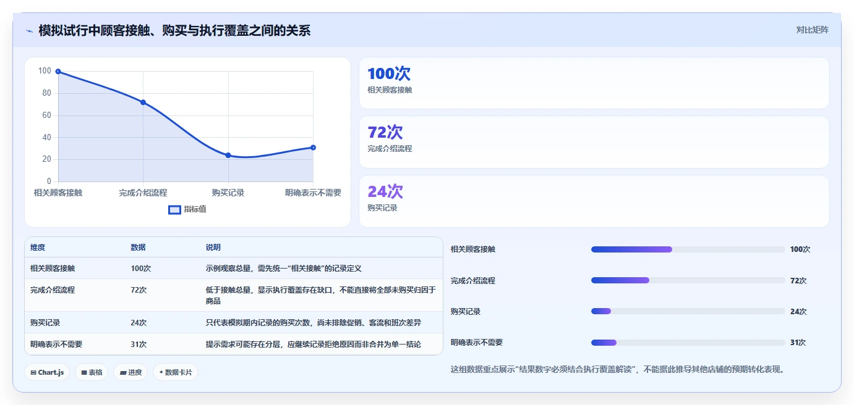The height and width of the screenshot is (405, 854).
Task: Click the 数据卡片 tag chip
Action: point(176,372)
